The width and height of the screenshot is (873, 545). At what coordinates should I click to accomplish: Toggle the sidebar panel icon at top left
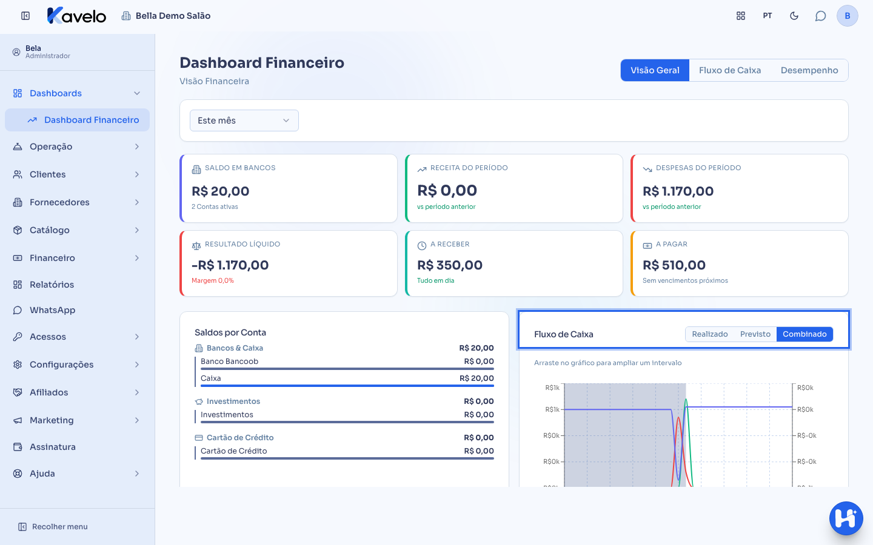pos(25,16)
